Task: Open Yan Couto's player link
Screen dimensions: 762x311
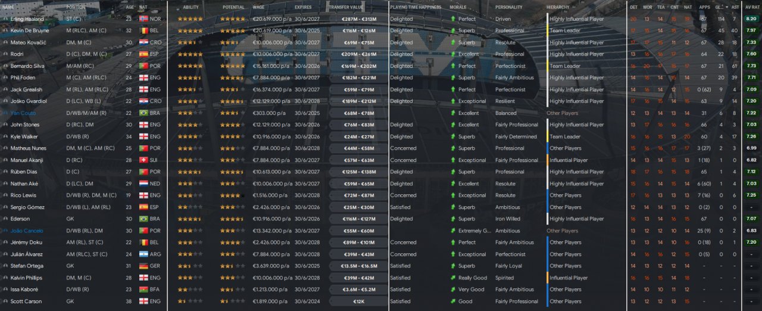Action: click(23, 113)
